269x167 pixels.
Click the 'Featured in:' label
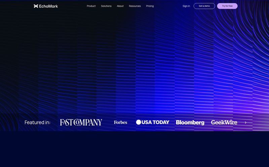37,122
